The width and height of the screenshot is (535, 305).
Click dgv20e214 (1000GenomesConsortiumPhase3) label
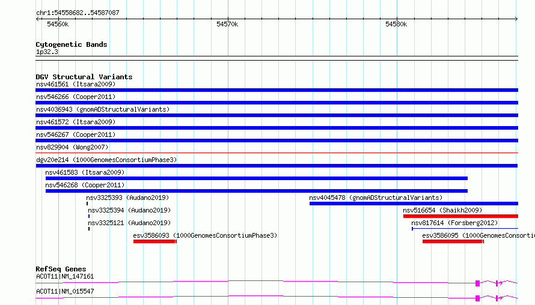coord(106,160)
